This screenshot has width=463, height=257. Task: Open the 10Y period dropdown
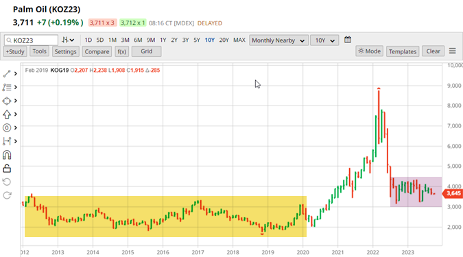click(324, 40)
